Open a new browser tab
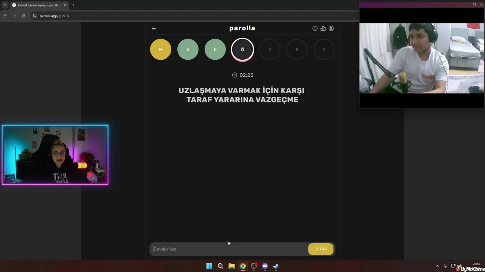This screenshot has height=272, width=485. 74,5
